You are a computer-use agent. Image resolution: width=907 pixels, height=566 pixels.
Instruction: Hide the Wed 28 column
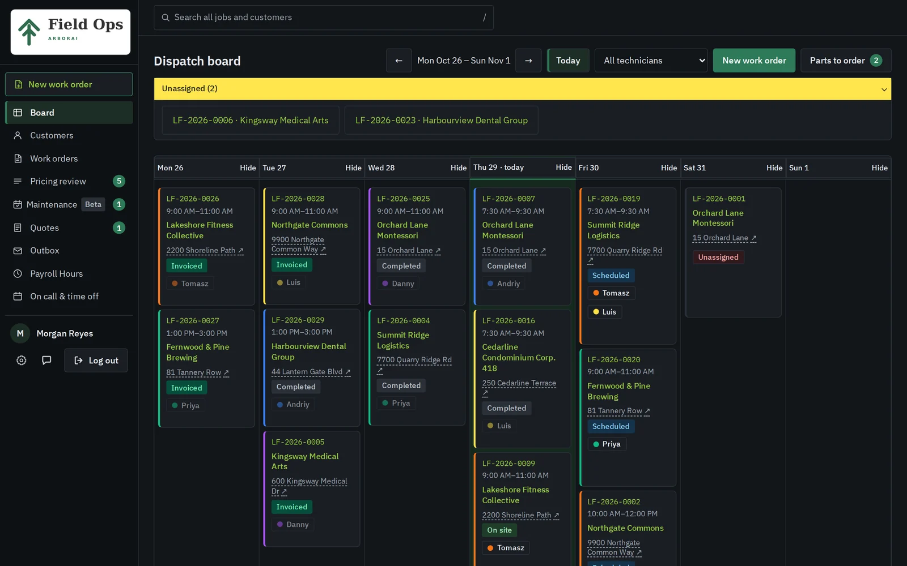(459, 168)
